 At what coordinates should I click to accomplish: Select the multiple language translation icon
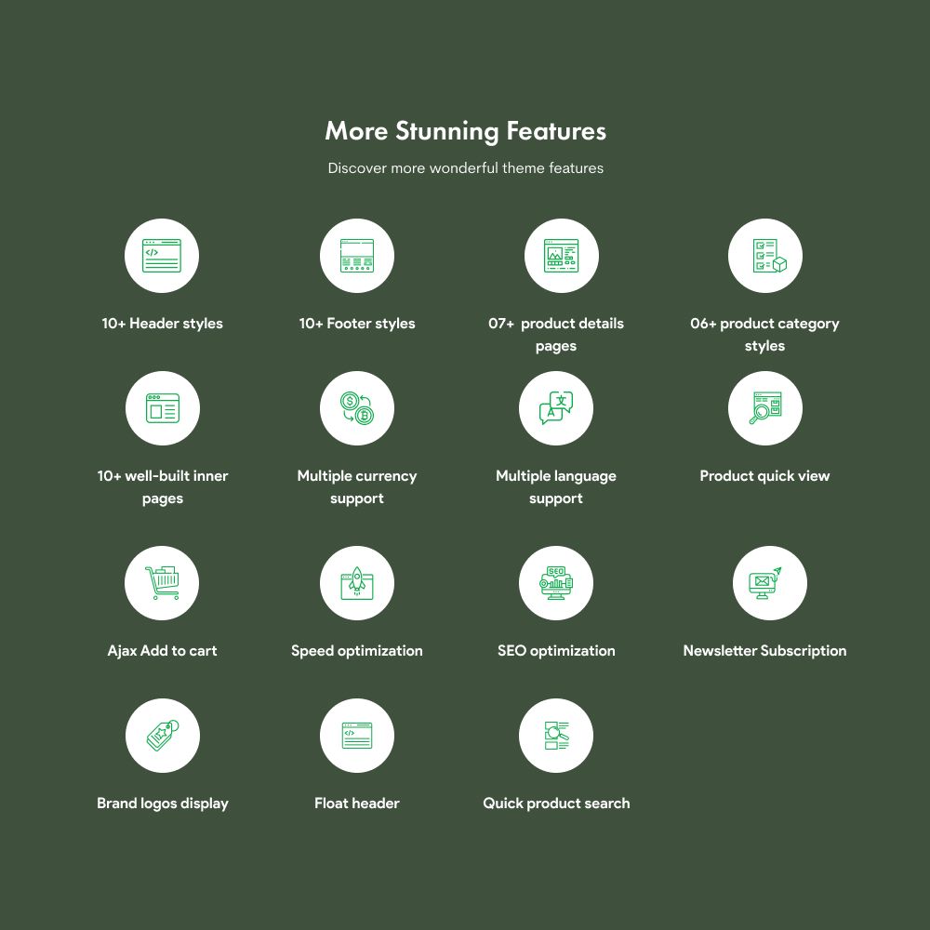pyautogui.click(x=556, y=408)
